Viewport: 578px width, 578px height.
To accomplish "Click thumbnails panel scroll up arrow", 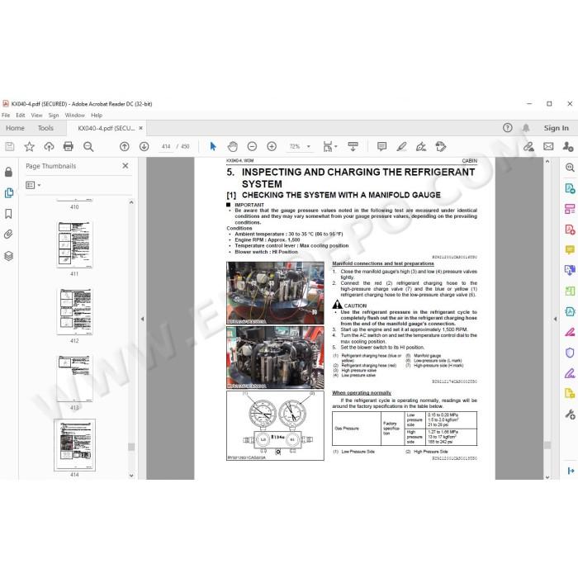I will pos(131,202).
